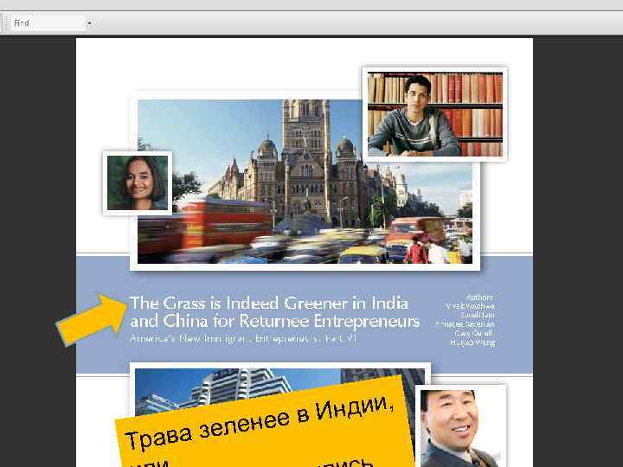Click the toolbar grip handle beside Find

pyautogui.click(x=4, y=23)
